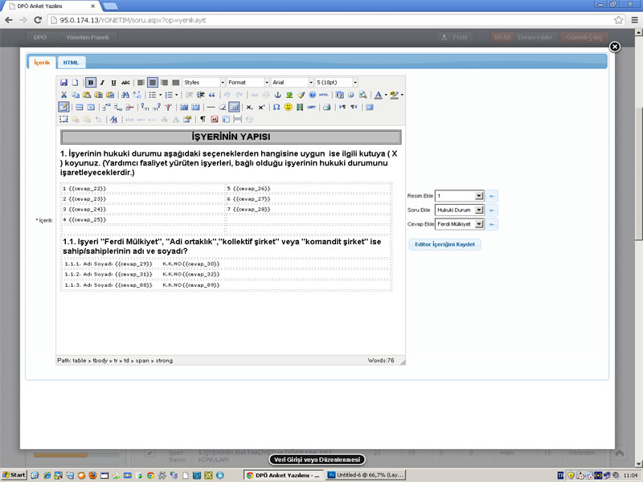Click the Blockquote icon

pyautogui.click(x=212, y=95)
